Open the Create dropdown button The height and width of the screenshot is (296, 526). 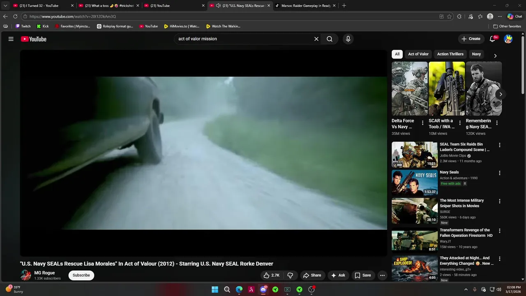click(471, 39)
